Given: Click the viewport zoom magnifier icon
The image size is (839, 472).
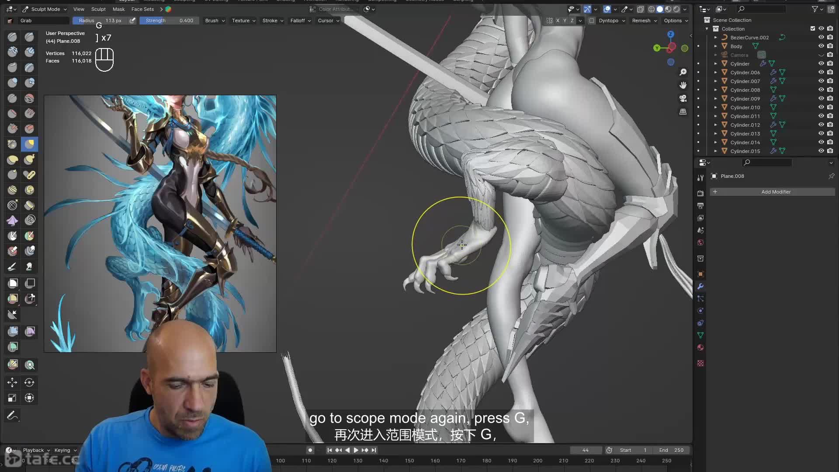Looking at the screenshot, I should coord(683,72).
